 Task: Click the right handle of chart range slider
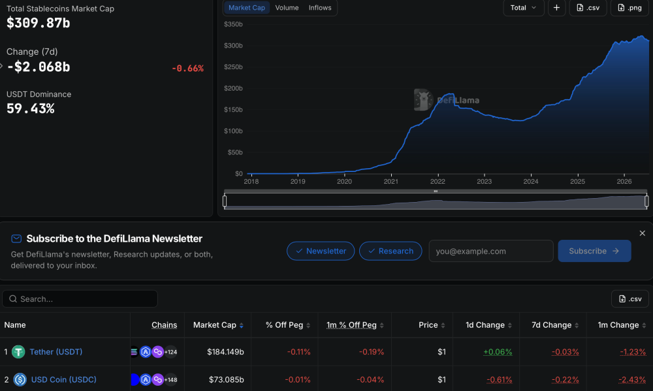pos(646,201)
